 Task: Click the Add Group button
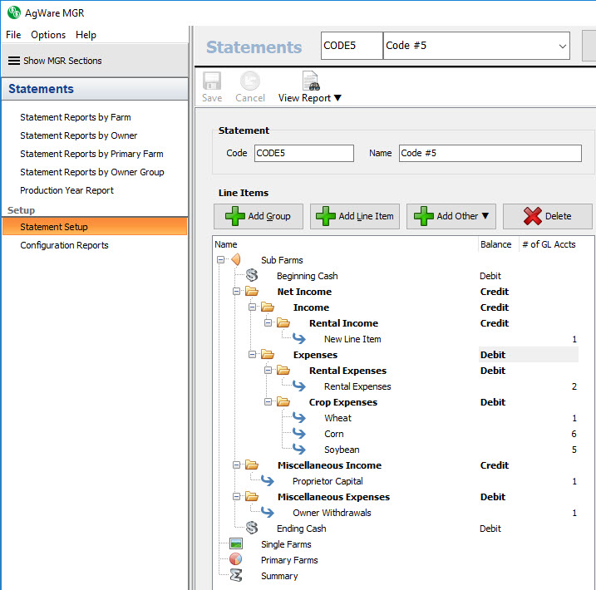[259, 216]
